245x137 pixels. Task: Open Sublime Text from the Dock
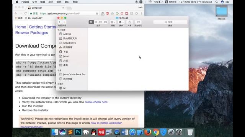coord(70,132)
